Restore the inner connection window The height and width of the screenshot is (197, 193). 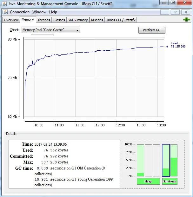pyautogui.click(x=175, y=12)
